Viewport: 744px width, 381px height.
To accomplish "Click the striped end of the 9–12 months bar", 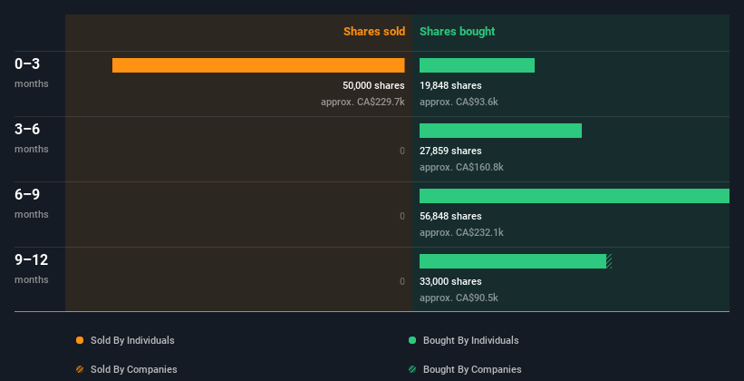I will point(609,261).
